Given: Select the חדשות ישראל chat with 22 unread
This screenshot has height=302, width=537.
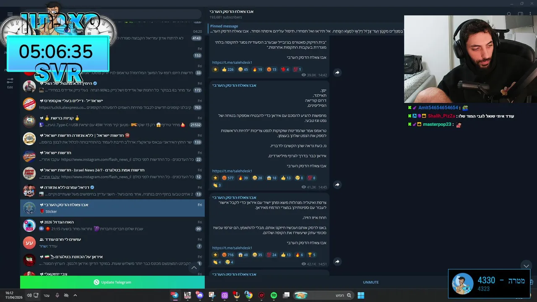Looking at the screenshot, I should pos(112,156).
